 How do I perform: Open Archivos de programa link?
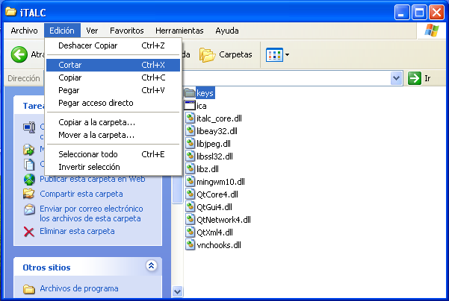coord(78,288)
